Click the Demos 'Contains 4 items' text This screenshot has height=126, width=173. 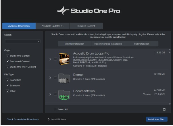click(89, 79)
